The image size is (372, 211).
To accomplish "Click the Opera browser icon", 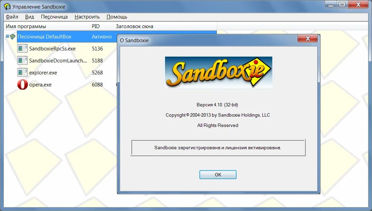I will click(x=22, y=84).
